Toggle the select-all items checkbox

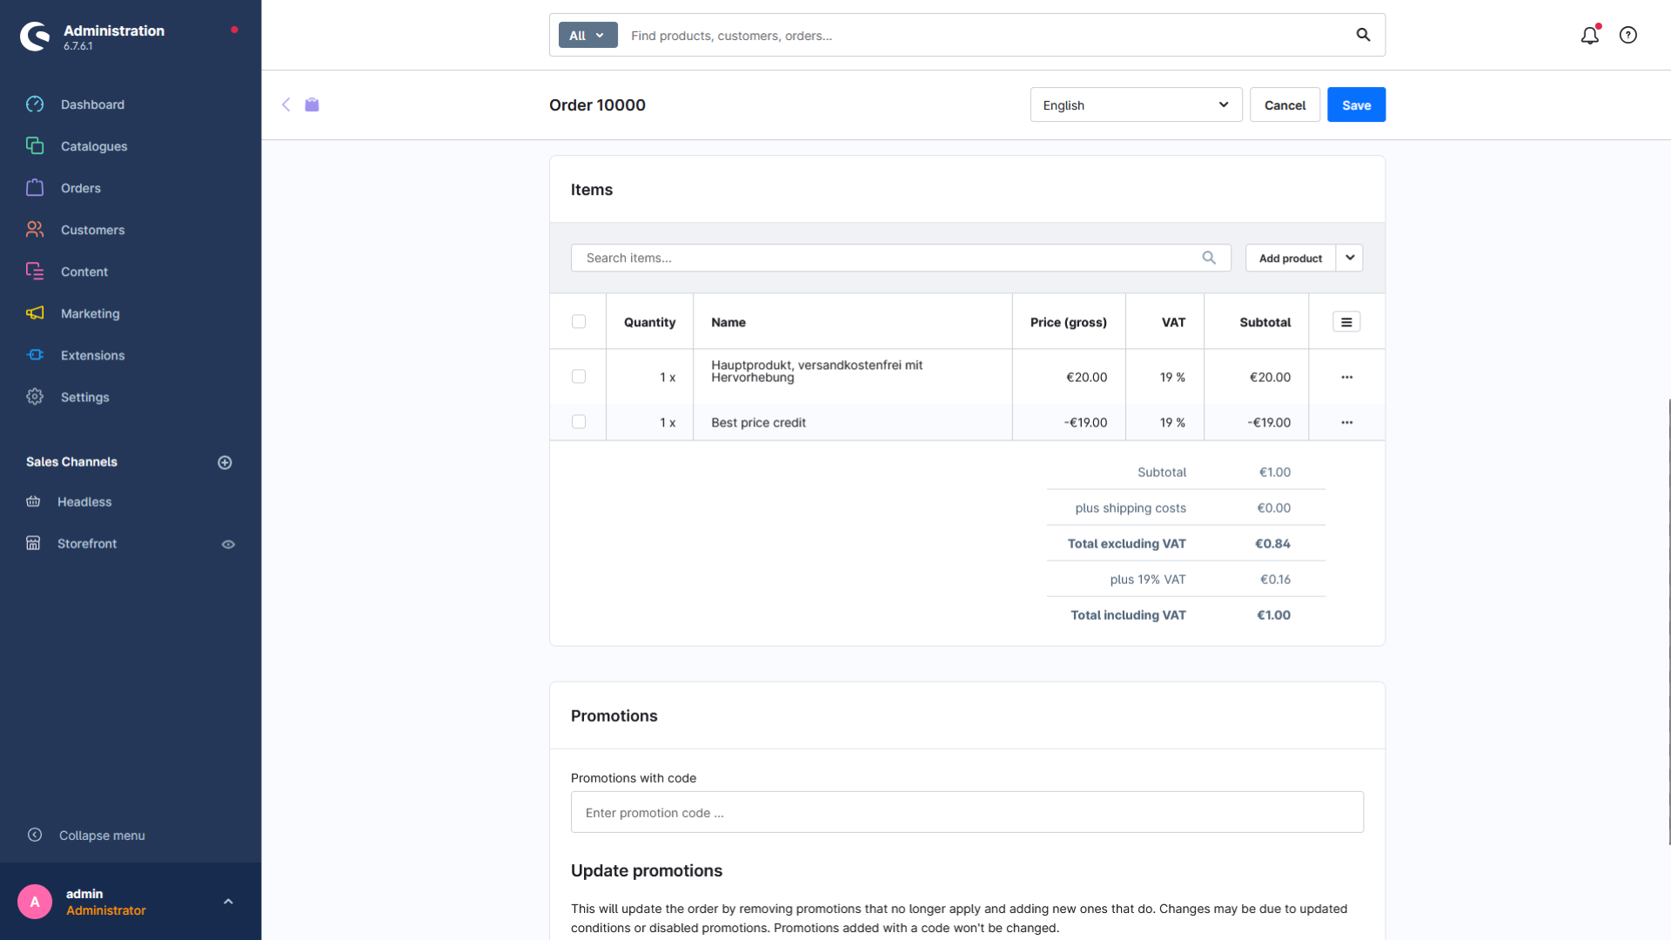tap(579, 321)
